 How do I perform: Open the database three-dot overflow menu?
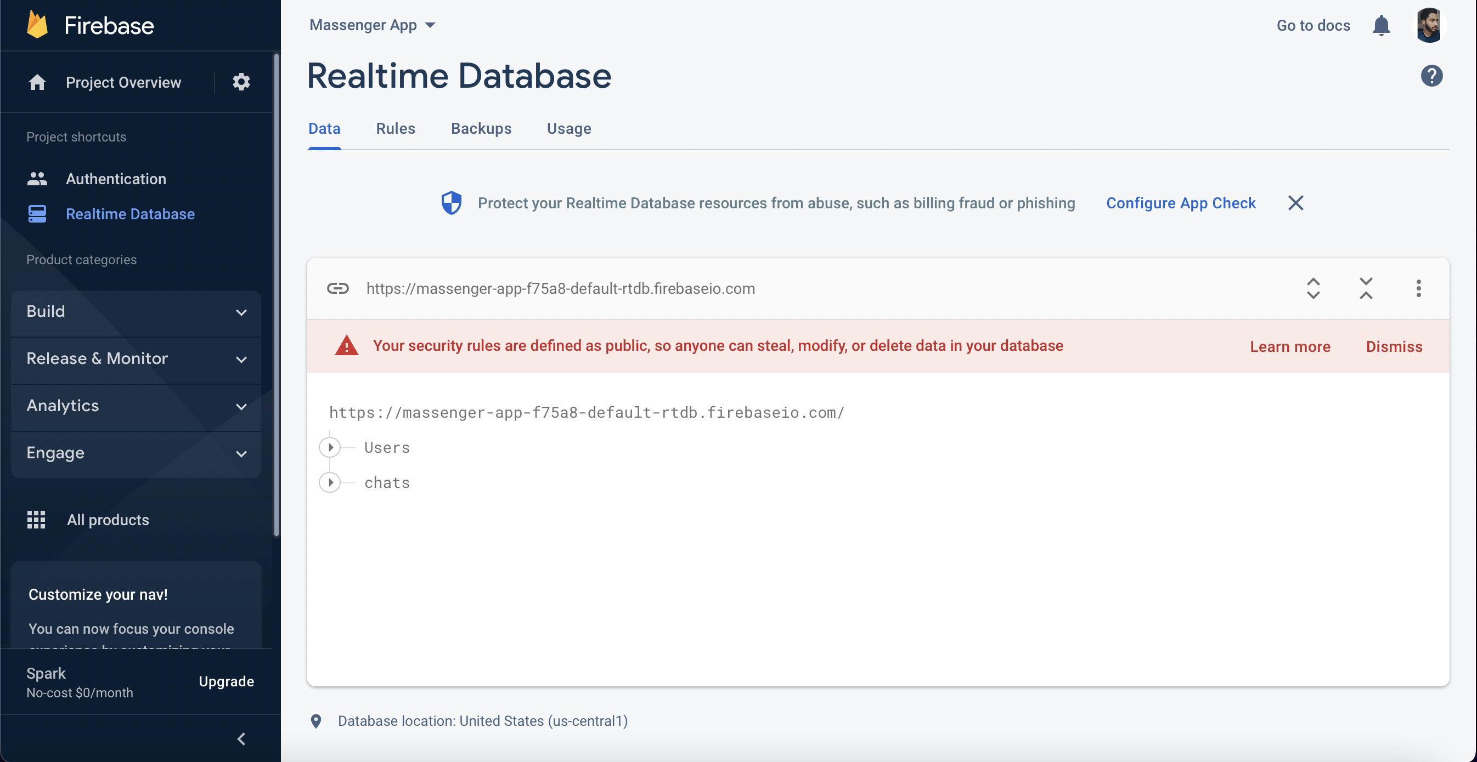pyautogui.click(x=1418, y=288)
